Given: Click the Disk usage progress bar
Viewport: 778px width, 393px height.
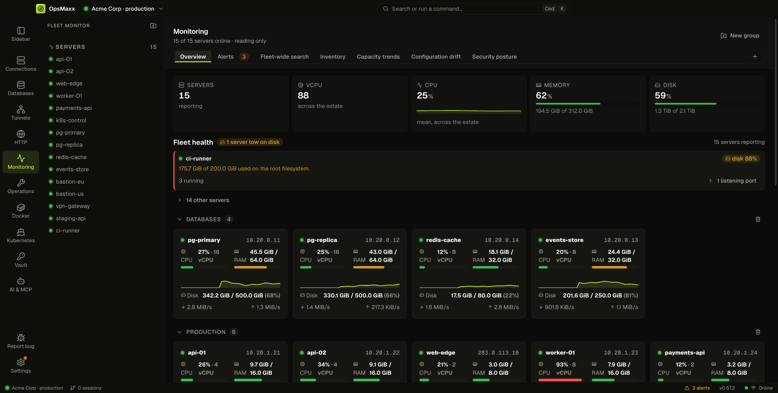Looking at the screenshot, I should 707,104.
